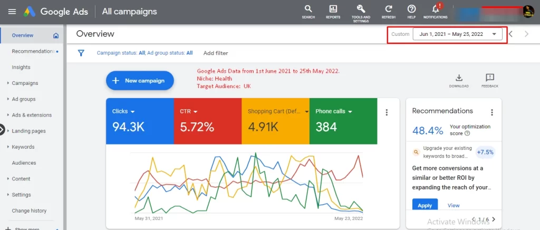Screen dimensions: 540x230
Task: Go to the previous date range arrow
Action: 511,34
